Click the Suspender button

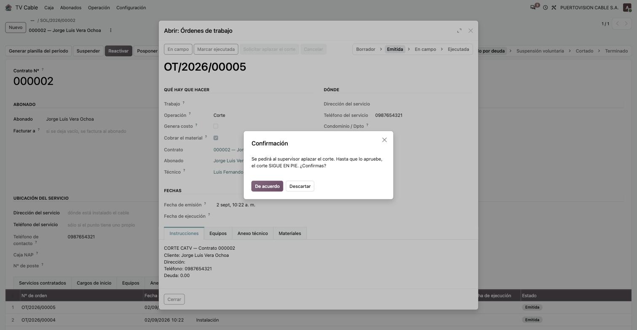88,51
